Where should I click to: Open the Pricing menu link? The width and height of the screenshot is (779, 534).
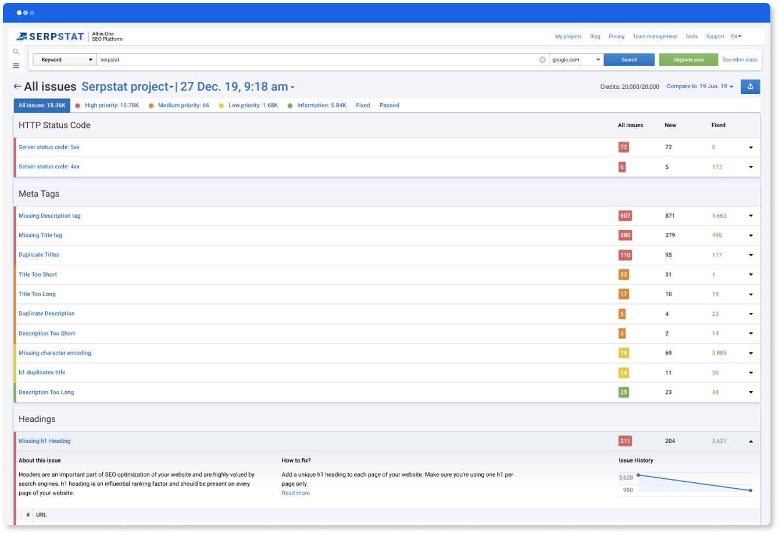617,37
